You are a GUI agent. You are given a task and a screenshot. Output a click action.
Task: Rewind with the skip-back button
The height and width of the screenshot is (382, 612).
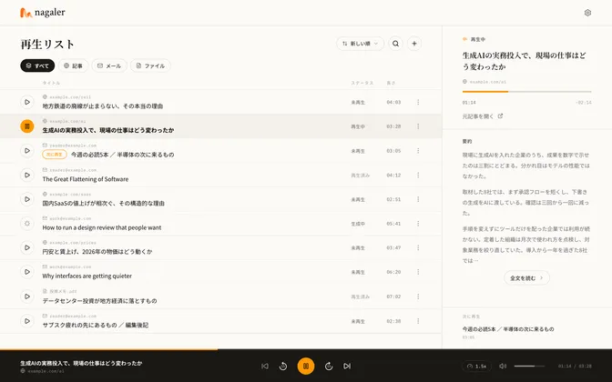pyautogui.click(x=283, y=366)
